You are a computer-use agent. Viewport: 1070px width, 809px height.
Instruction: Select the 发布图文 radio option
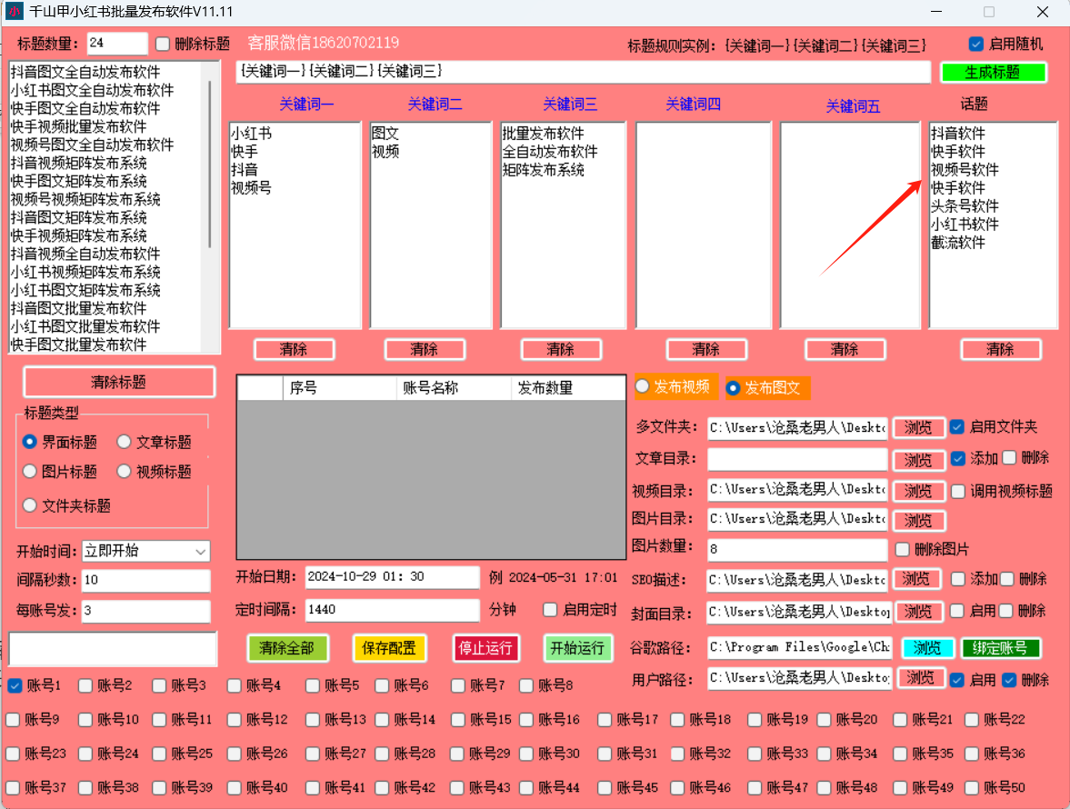coord(733,388)
